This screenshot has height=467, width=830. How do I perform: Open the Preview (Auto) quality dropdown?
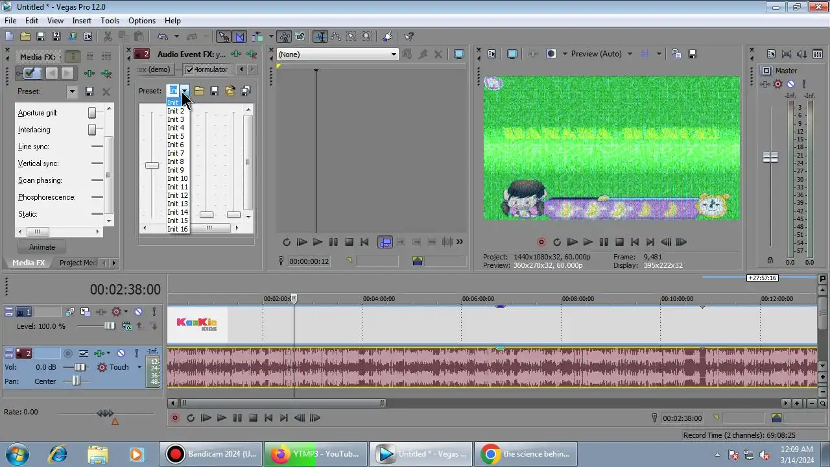tap(629, 54)
